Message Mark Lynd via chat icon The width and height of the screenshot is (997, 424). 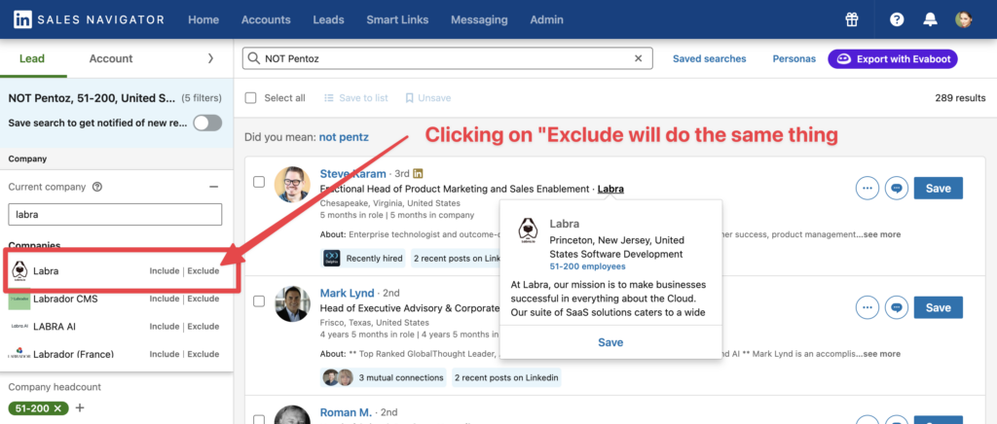tap(897, 307)
